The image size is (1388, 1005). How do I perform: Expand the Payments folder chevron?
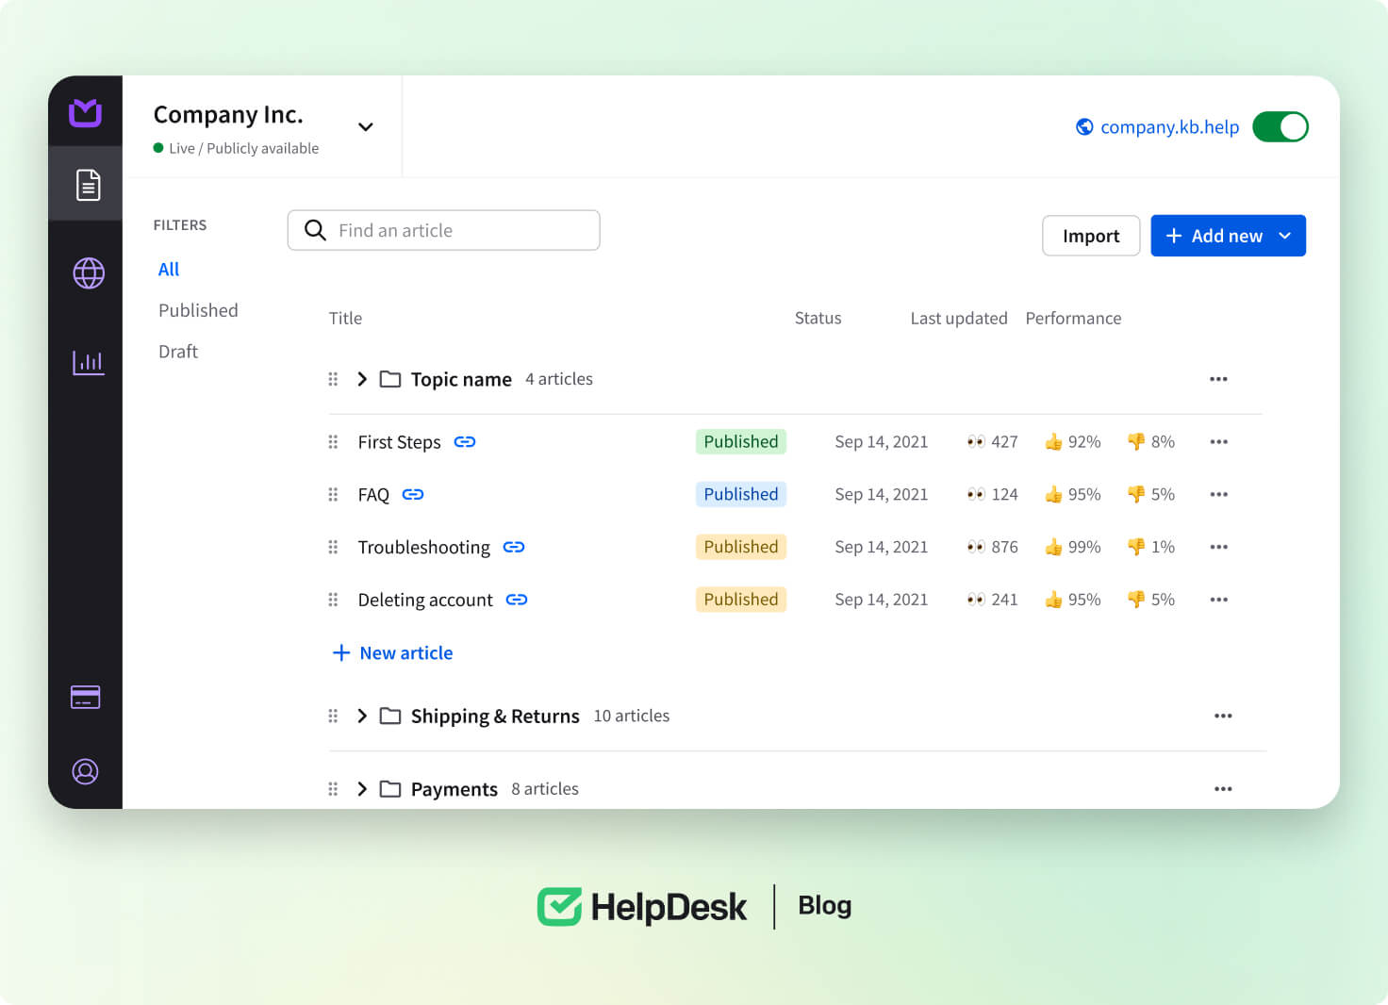click(x=362, y=789)
